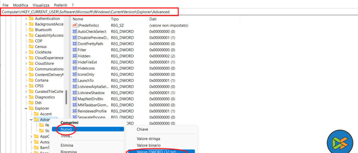Click the MapNetDrvBtn value icon
Viewport: 358px width, 153px height.
[75, 99]
